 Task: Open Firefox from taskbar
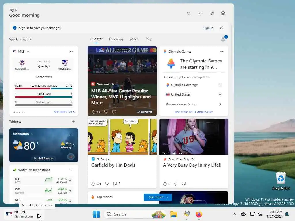pyautogui.click(x=199, y=214)
